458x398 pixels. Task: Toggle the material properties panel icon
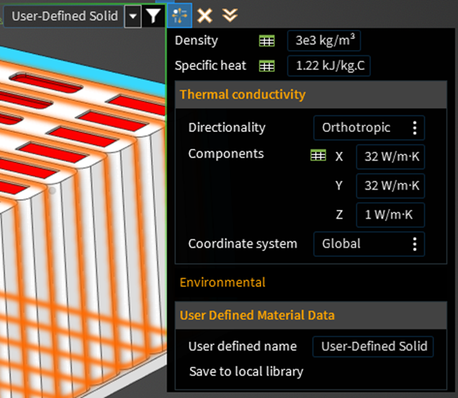[179, 15]
